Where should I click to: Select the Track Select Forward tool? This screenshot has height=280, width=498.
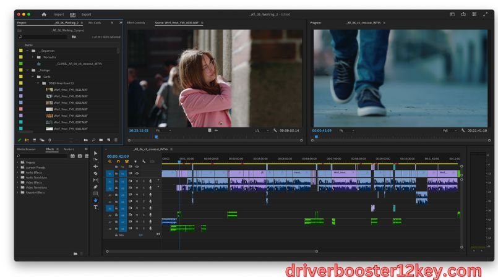pyautogui.click(x=96, y=159)
